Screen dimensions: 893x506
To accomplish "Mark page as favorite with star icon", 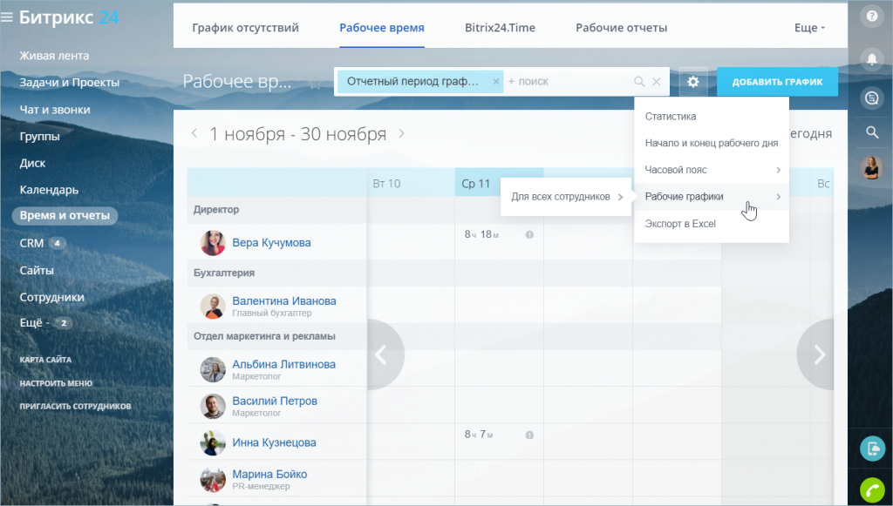I will click(315, 83).
